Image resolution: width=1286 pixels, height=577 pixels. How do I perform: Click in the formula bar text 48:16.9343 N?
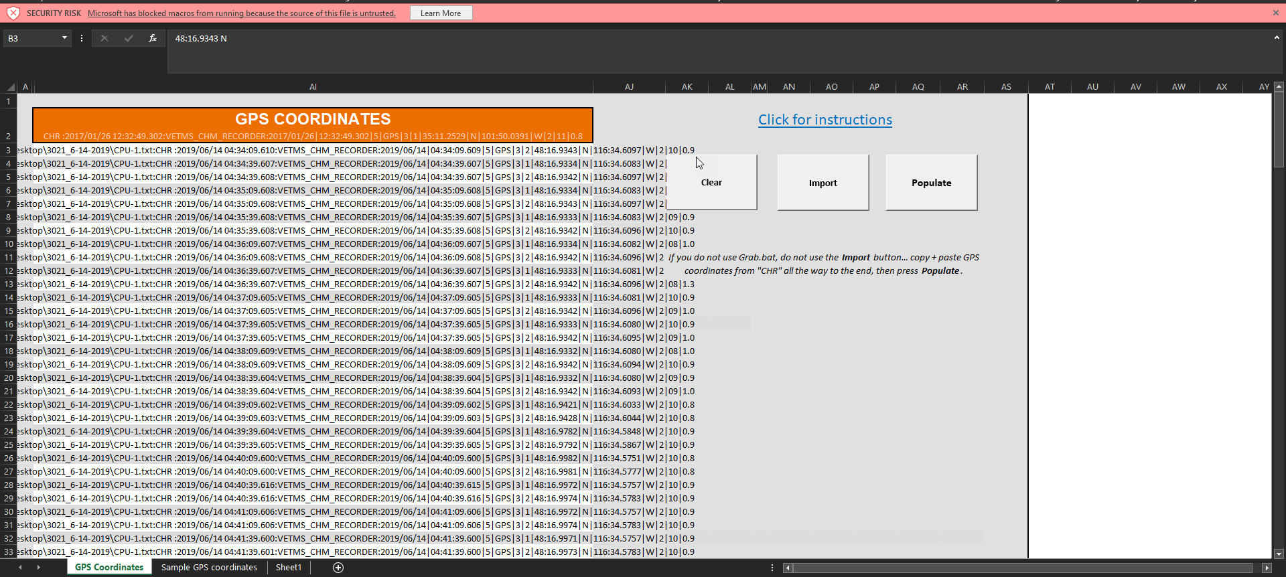pos(201,39)
